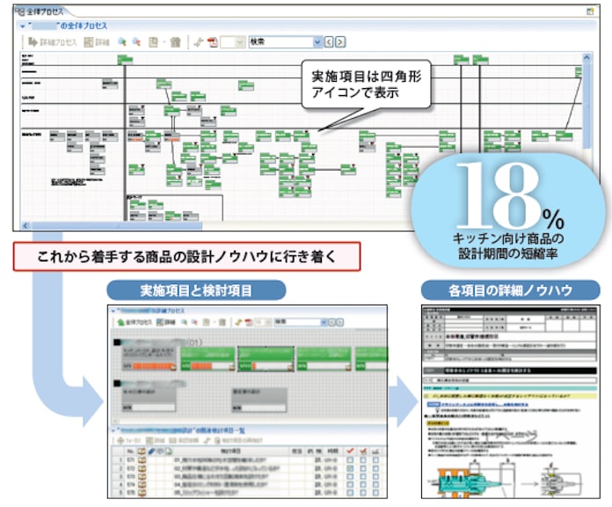
Task: Click the pin icon in the 検討項目一覧 toolbar
Action: pyautogui.click(x=207, y=440)
